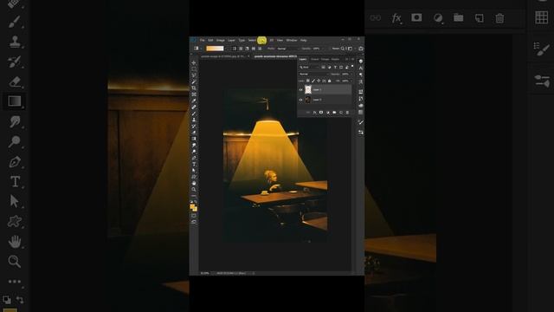Select the Crop tool in small window toolbar
554x312 pixels.
click(x=194, y=88)
